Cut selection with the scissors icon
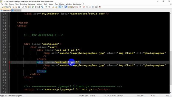172x97 pixels. [x=23, y=7]
